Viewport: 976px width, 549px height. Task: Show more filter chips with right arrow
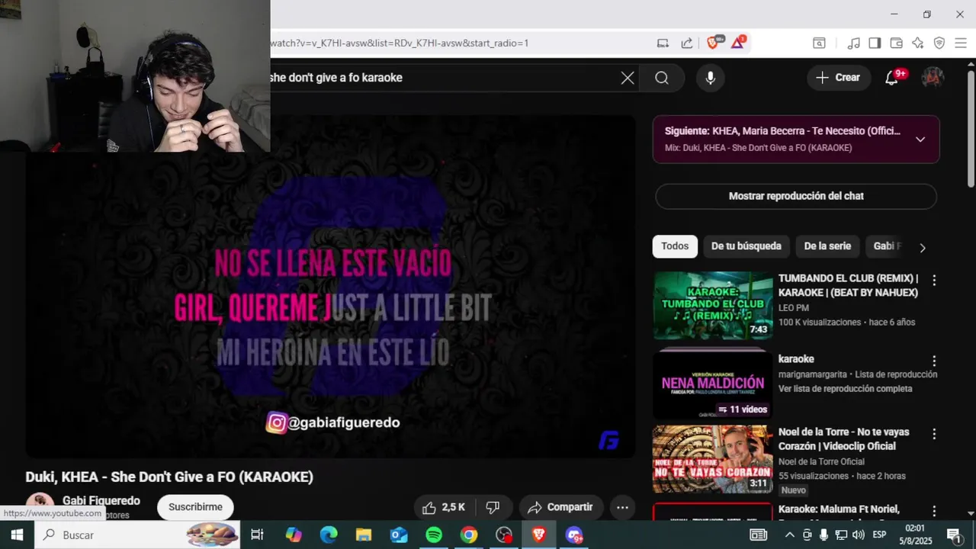tap(923, 248)
